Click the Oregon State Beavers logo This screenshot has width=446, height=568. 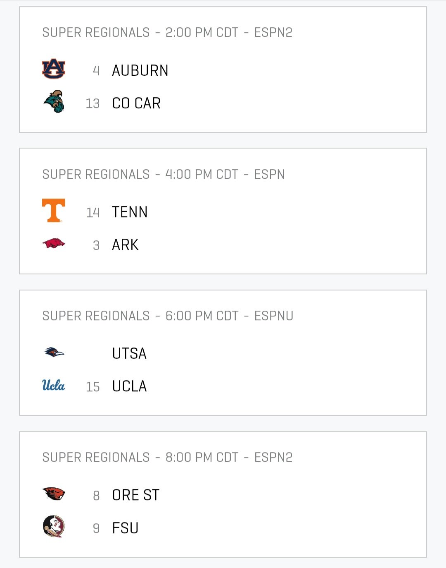coord(54,493)
